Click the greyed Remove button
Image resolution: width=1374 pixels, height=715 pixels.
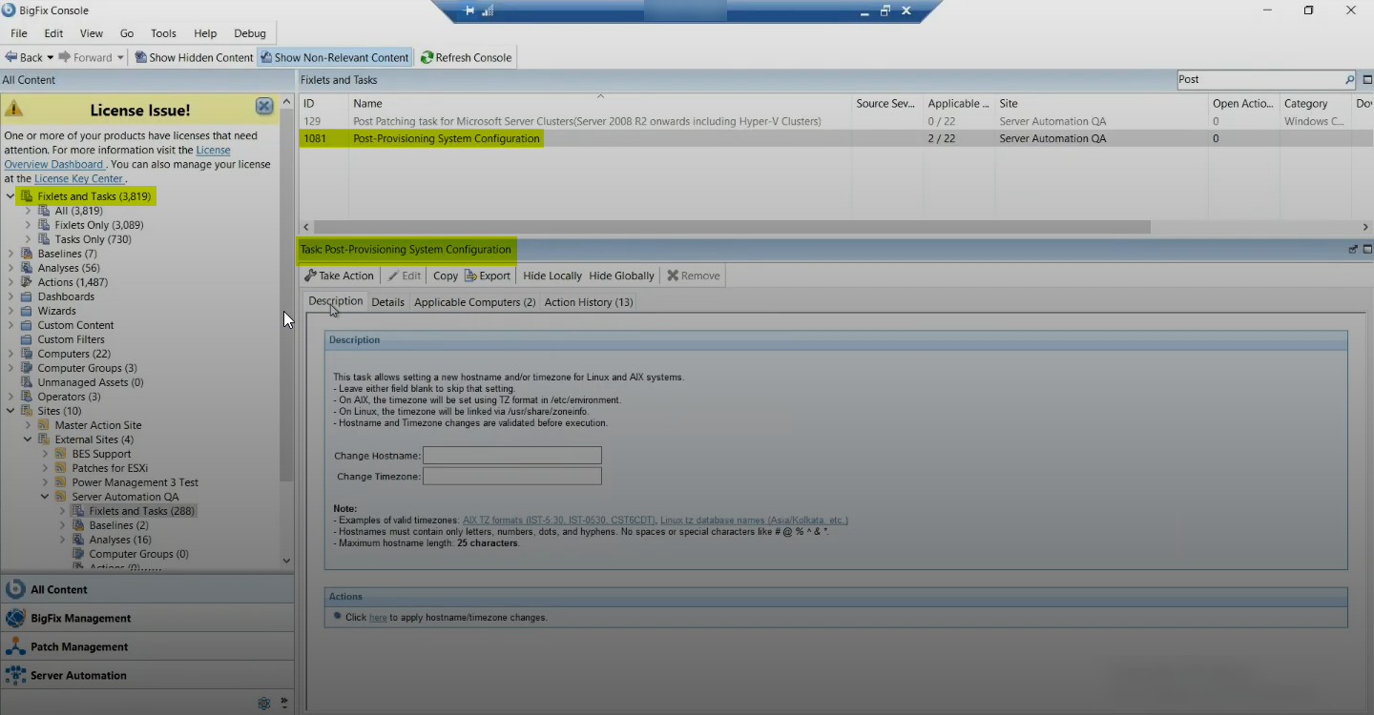694,276
